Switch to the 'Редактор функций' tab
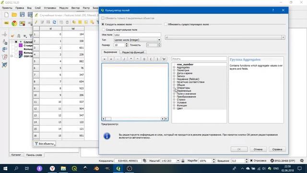This screenshot has height=173, width=307. point(133,52)
